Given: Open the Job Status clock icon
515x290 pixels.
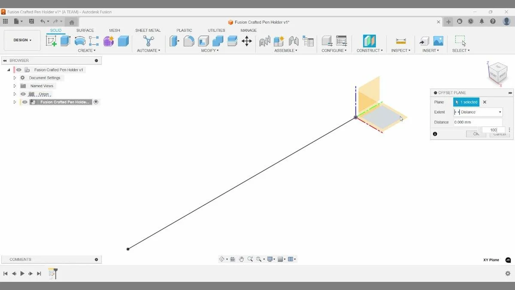Looking at the screenshot, I should pyautogui.click(x=471, y=21).
